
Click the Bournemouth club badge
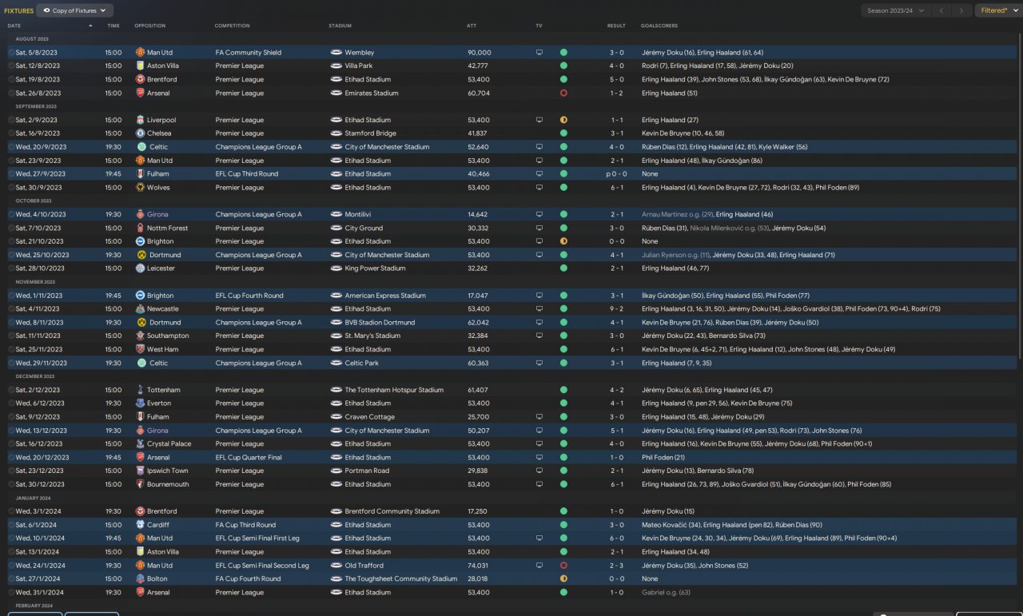(140, 485)
